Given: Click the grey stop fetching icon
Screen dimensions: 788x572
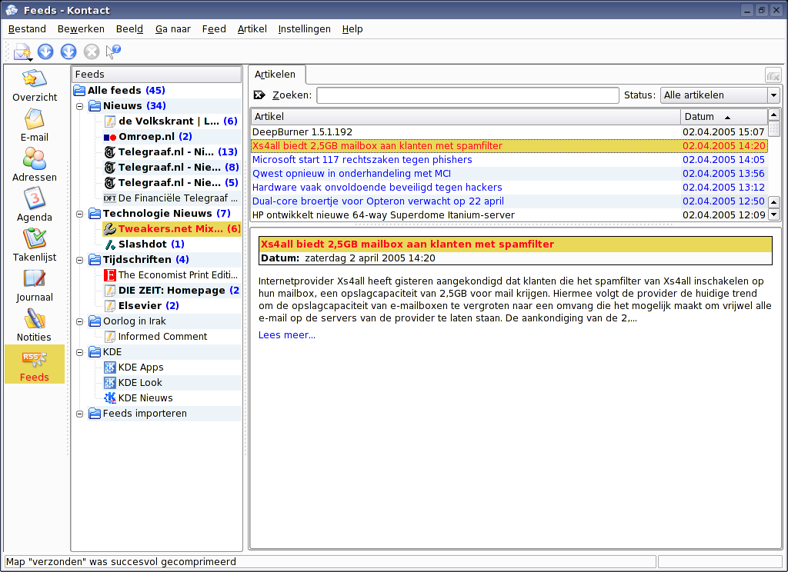Looking at the screenshot, I should tap(92, 52).
